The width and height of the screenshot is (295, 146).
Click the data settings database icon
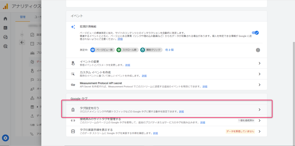tap(32, 107)
